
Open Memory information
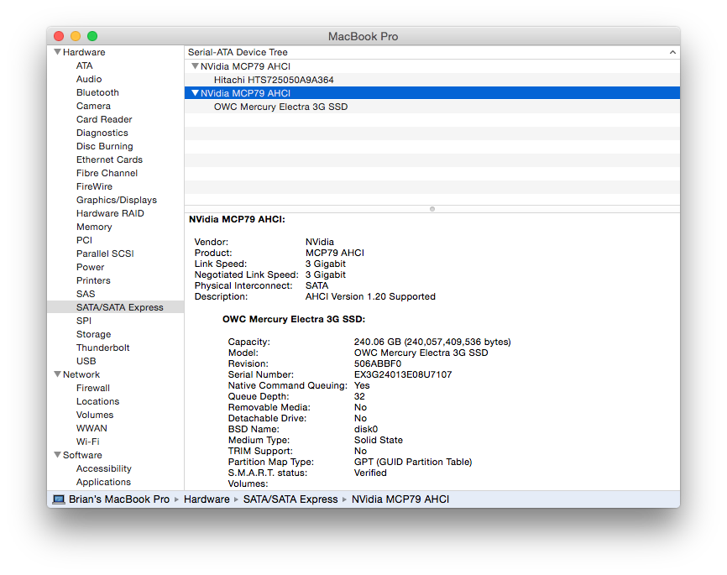point(94,227)
